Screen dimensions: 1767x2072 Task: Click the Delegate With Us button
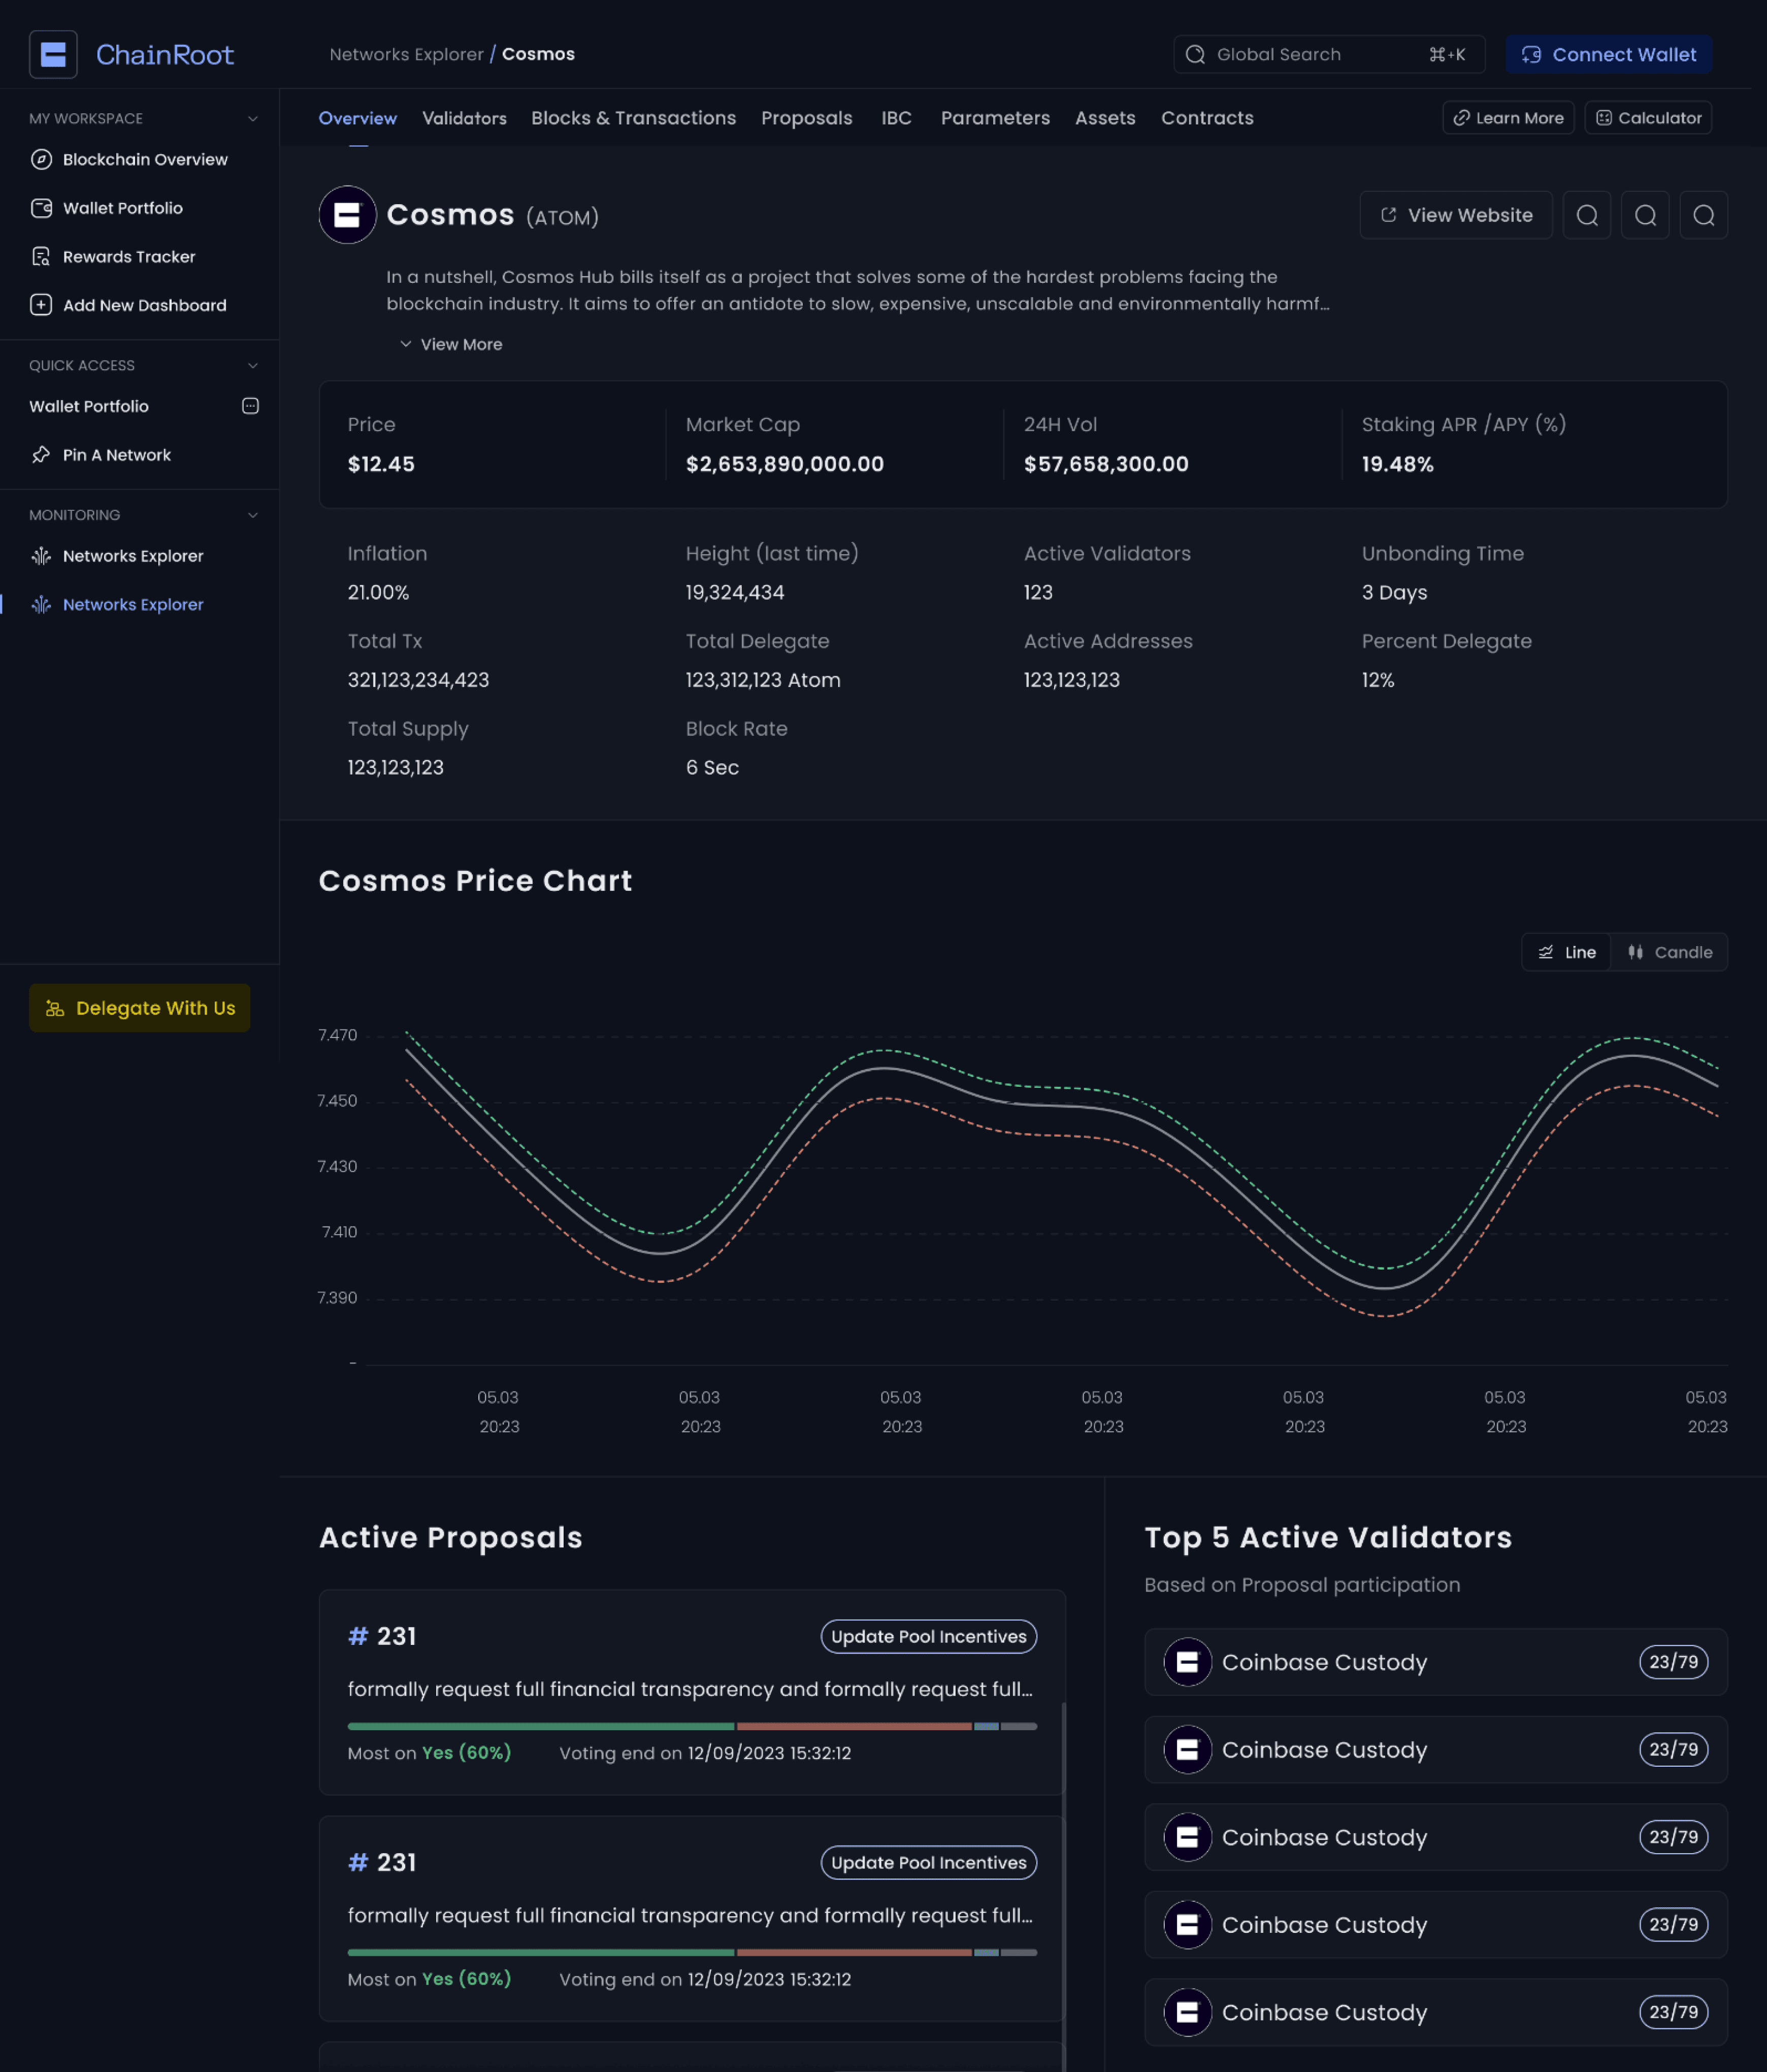139,1008
